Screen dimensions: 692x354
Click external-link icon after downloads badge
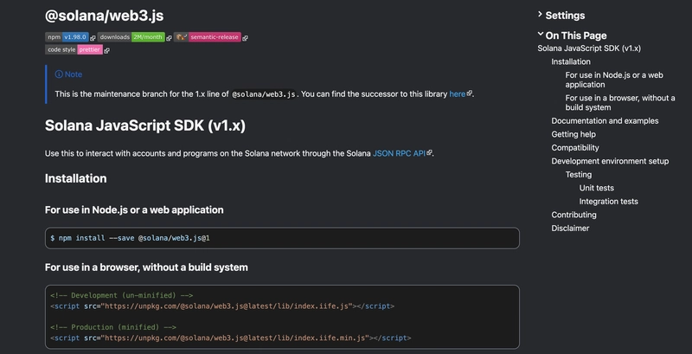pyautogui.click(x=169, y=38)
